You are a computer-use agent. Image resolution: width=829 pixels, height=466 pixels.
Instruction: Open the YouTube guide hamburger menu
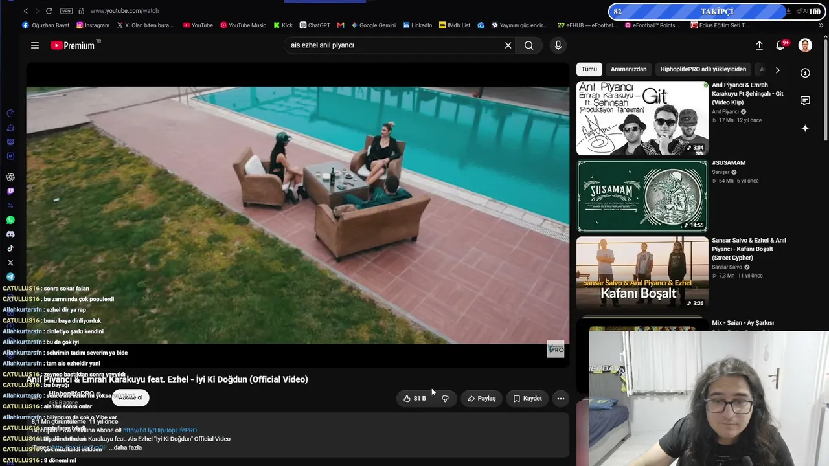tap(35, 45)
